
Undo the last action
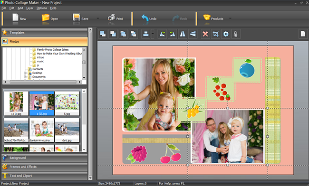149,19
